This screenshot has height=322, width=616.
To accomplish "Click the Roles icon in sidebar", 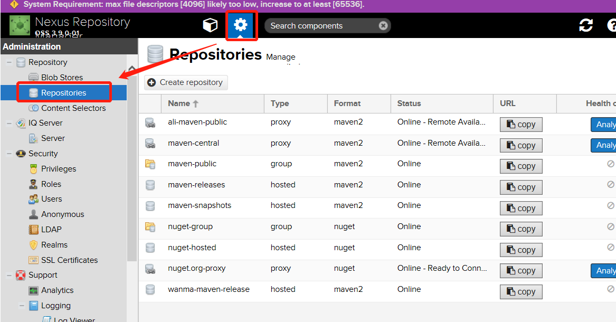I will point(33,184).
